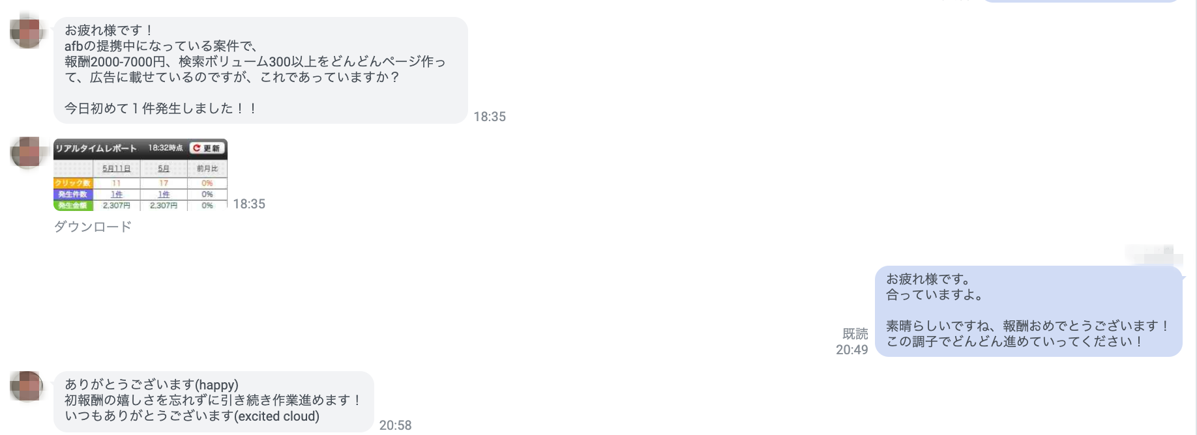Click the 20:58 timestamp of last message

[x=395, y=425]
